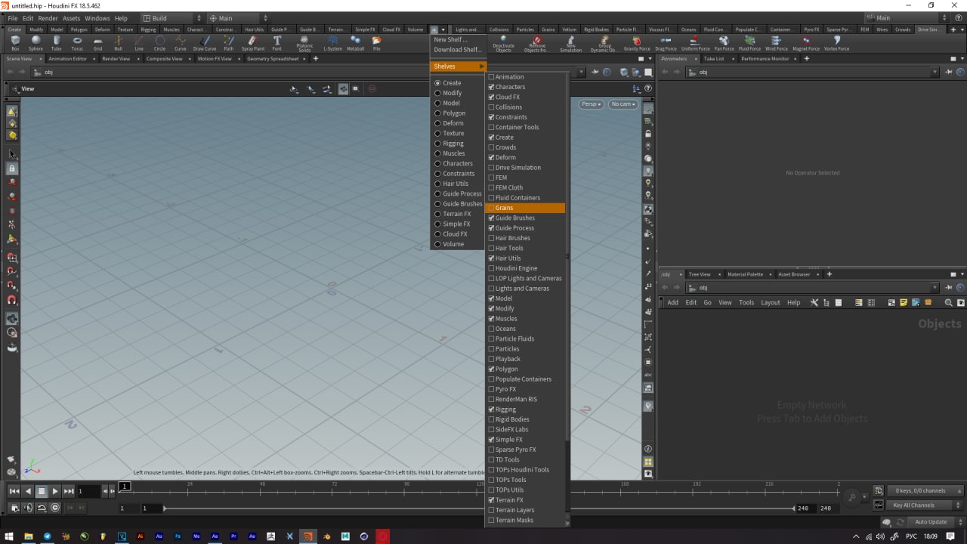
Task: Select the Circle shelf tool
Action: [159, 43]
